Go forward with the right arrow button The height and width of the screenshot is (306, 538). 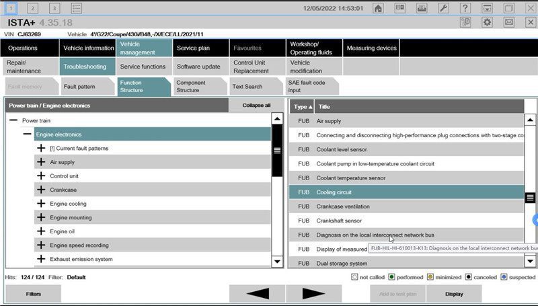coord(313,294)
